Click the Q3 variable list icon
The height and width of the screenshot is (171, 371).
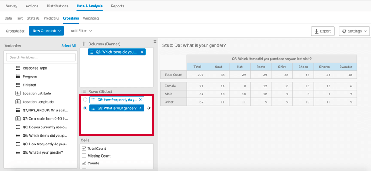(18, 127)
